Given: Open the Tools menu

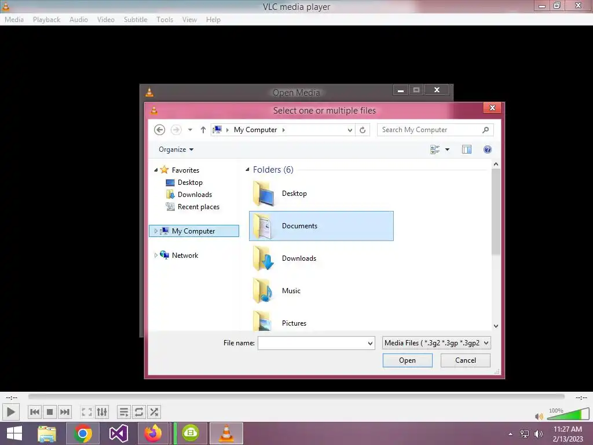Looking at the screenshot, I should pos(164,20).
